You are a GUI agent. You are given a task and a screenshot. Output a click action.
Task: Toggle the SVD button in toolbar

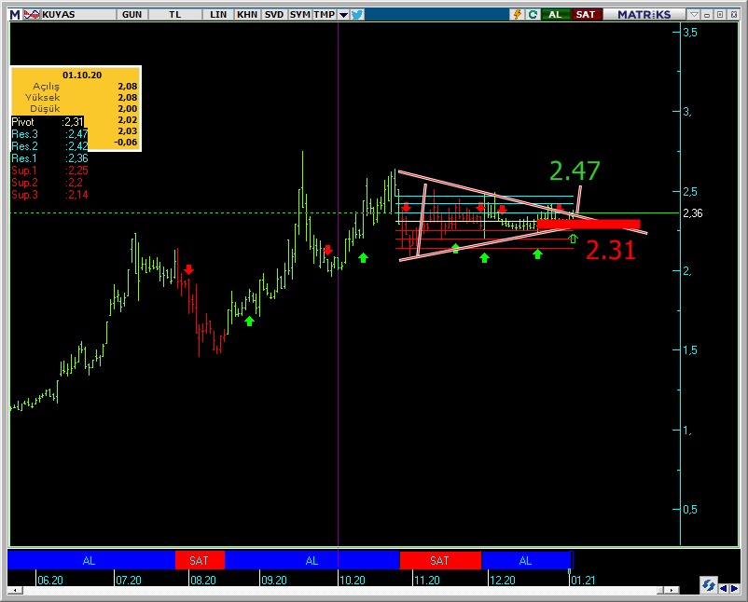tap(273, 15)
